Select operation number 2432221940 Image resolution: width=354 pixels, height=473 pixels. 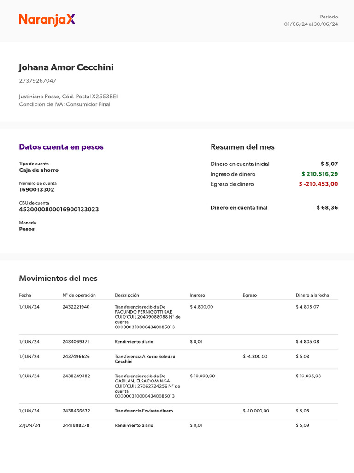[x=76, y=307]
